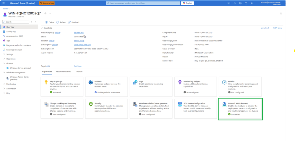Open the top bar feedback icon
Viewport: 295px width, 141px height.
click(252, 3)
